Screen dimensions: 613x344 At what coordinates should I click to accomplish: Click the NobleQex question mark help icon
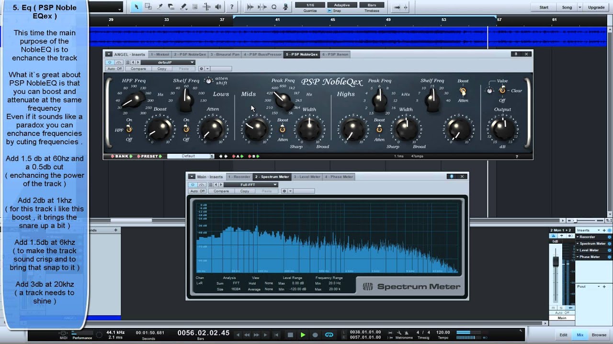(x=517, y=156)
